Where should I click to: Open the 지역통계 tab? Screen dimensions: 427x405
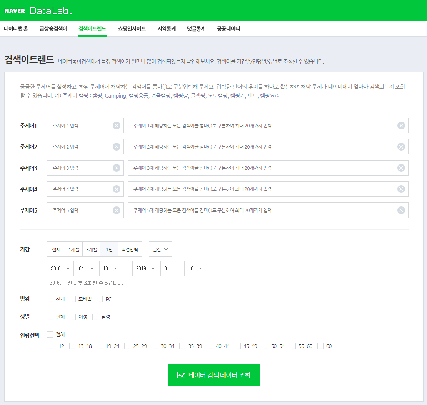(x=167, y=29)
